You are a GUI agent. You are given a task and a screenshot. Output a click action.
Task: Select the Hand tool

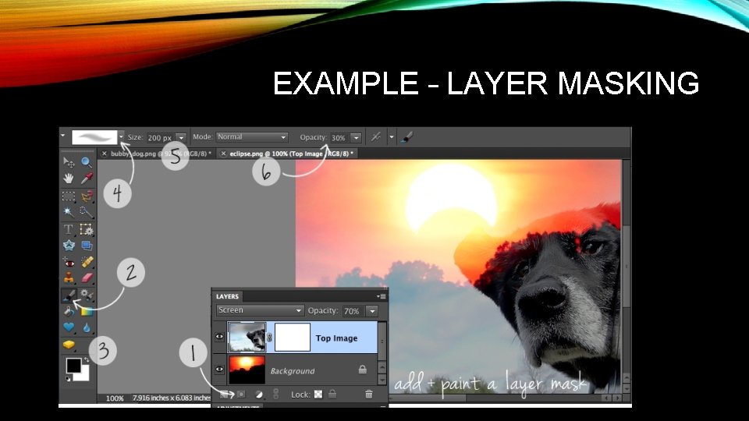click(x=69, y=179)
